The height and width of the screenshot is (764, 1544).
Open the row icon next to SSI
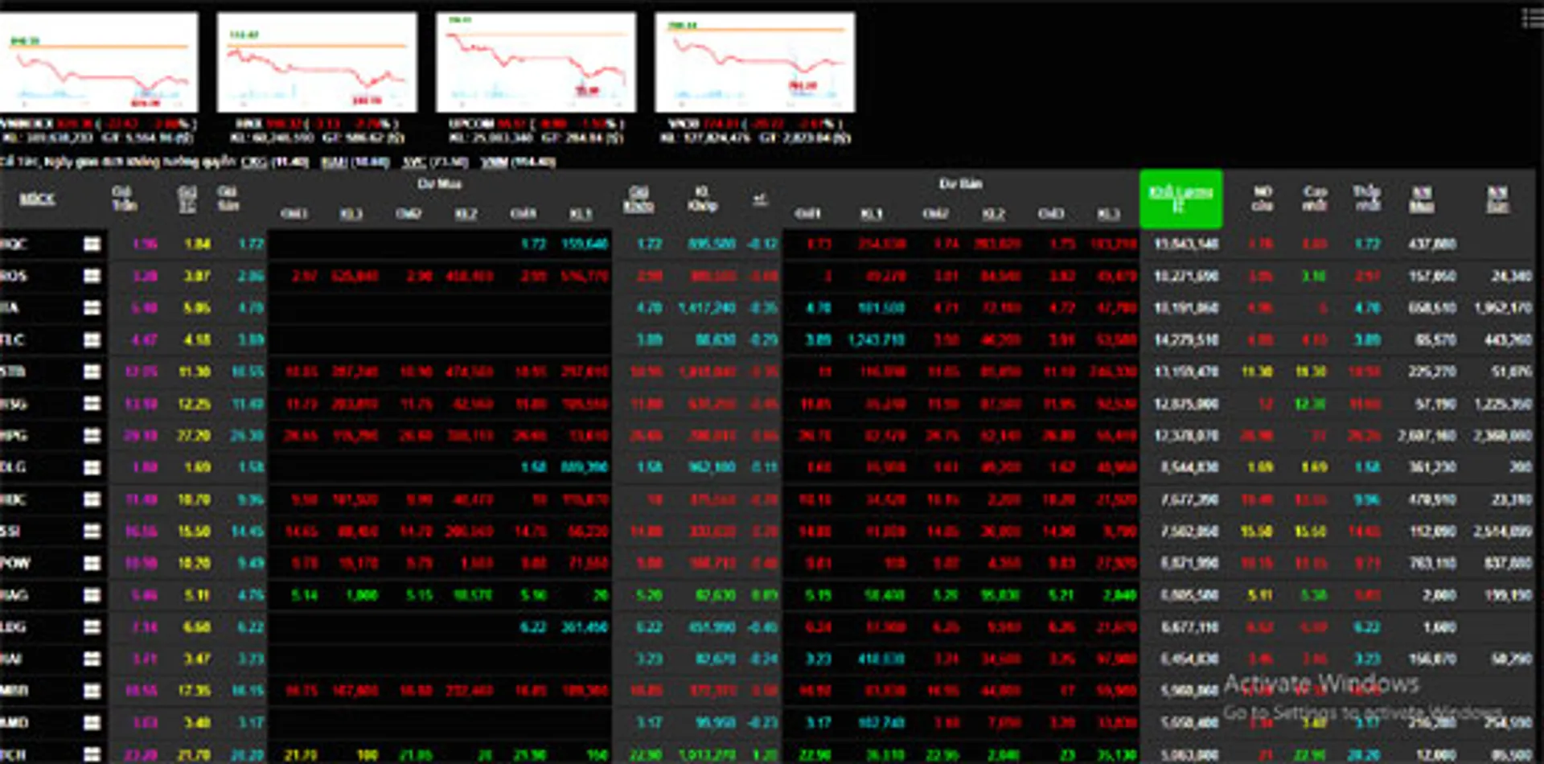92,531
